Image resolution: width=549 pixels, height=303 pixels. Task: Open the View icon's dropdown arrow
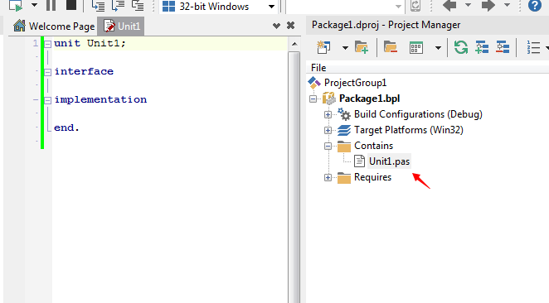438,48
